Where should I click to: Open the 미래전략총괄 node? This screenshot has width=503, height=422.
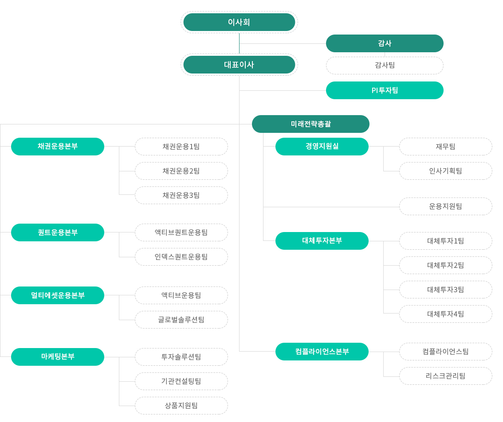[310, 124]
